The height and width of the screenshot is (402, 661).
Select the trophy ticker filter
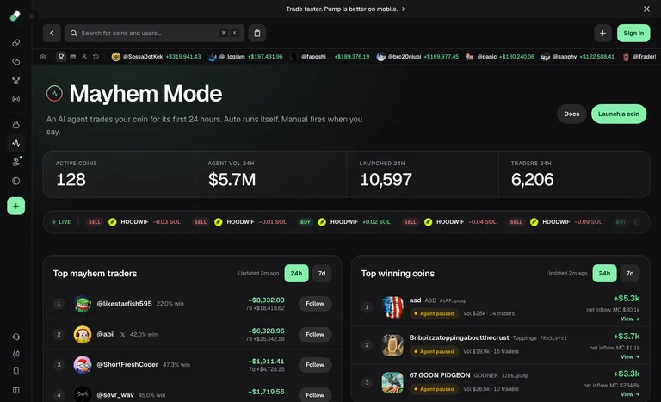pos(61,57)
